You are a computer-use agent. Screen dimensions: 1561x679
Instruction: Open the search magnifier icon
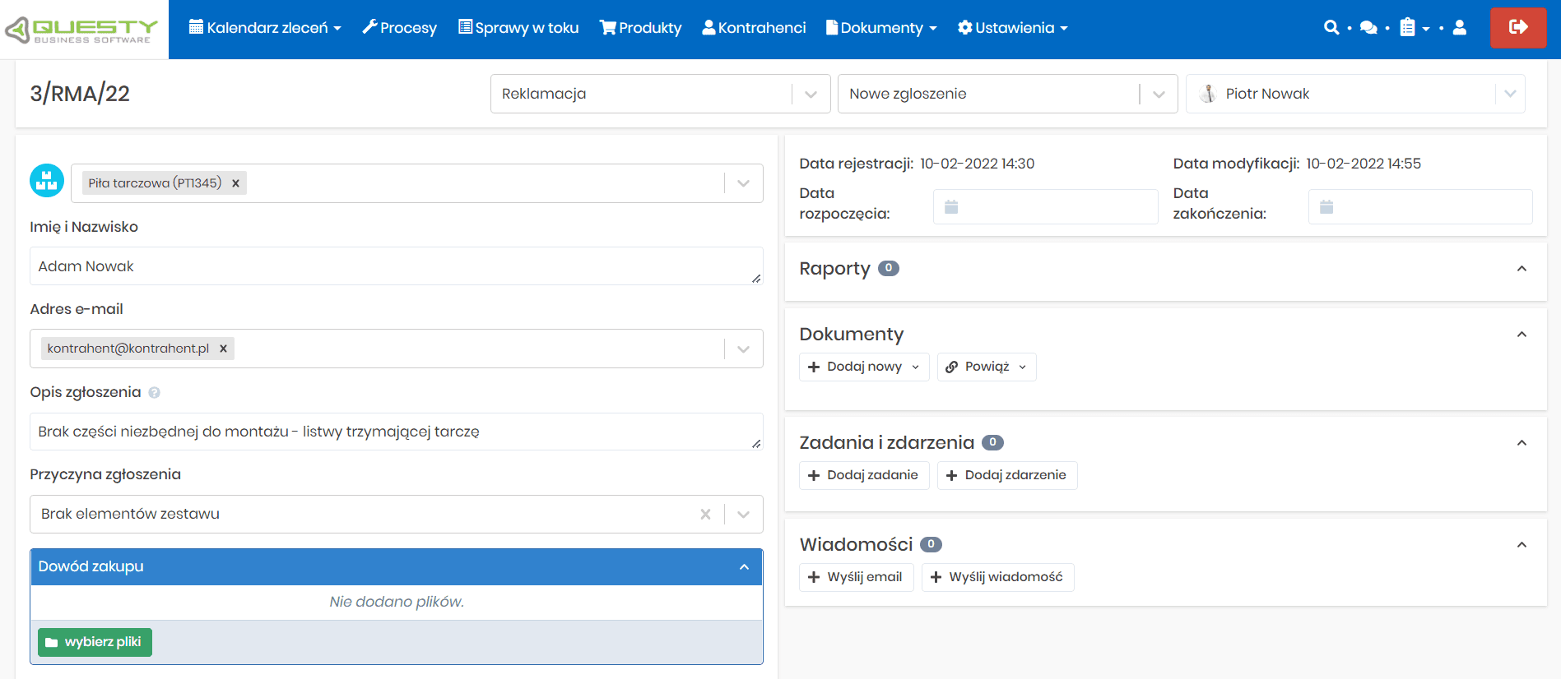(x=1331, y=27)
